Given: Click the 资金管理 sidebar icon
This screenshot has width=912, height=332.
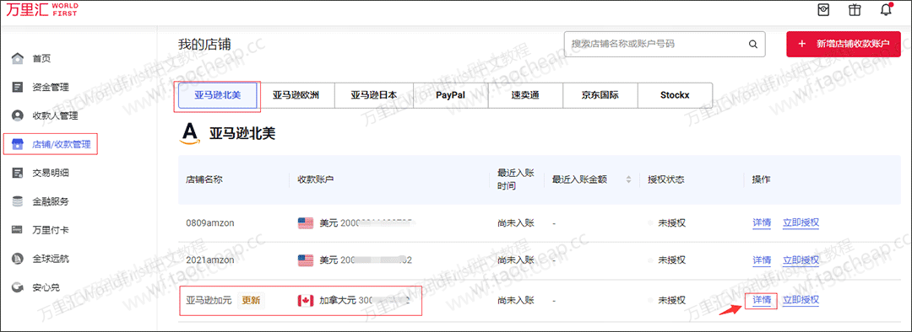Looking at the screenshot, I should pyautogui.click(x=18, y=87).
